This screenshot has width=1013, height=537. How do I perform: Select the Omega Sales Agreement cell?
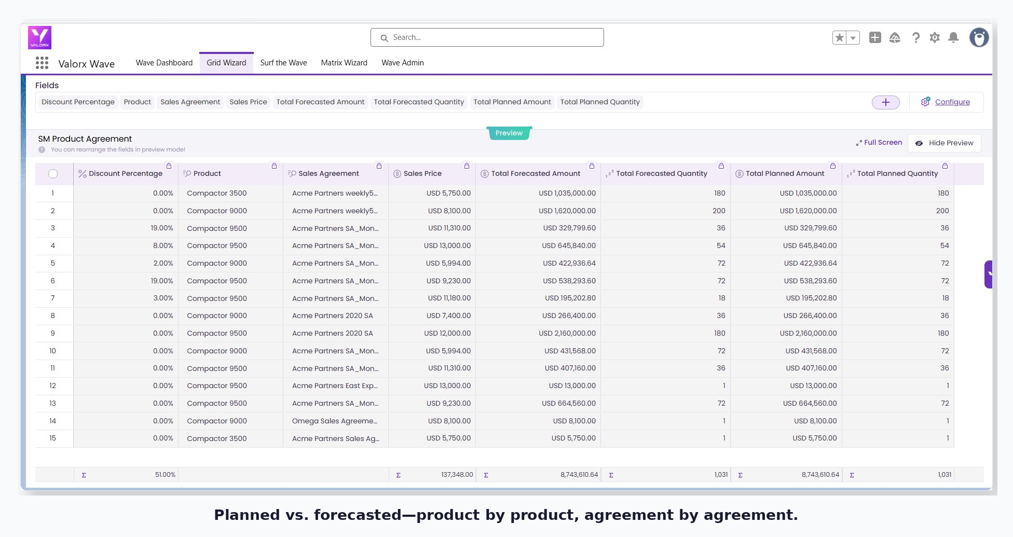336,421
